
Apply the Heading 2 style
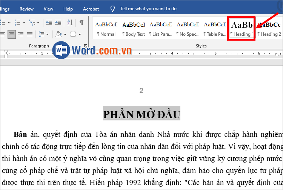click(x=269, y=29)
